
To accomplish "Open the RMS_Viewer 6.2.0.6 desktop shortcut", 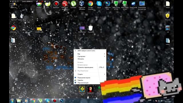I will (x=116, y=5).
